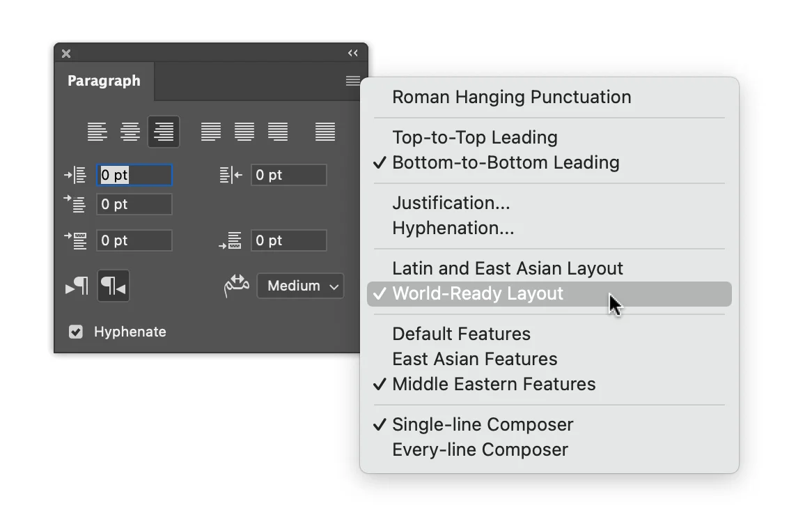Select Right align text icon
This screenshot has height=508, width=789.
164,132
